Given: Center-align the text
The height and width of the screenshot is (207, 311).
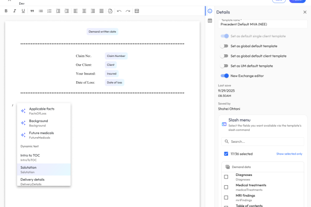Looking at the screenshot, I should tap(83, 11).
